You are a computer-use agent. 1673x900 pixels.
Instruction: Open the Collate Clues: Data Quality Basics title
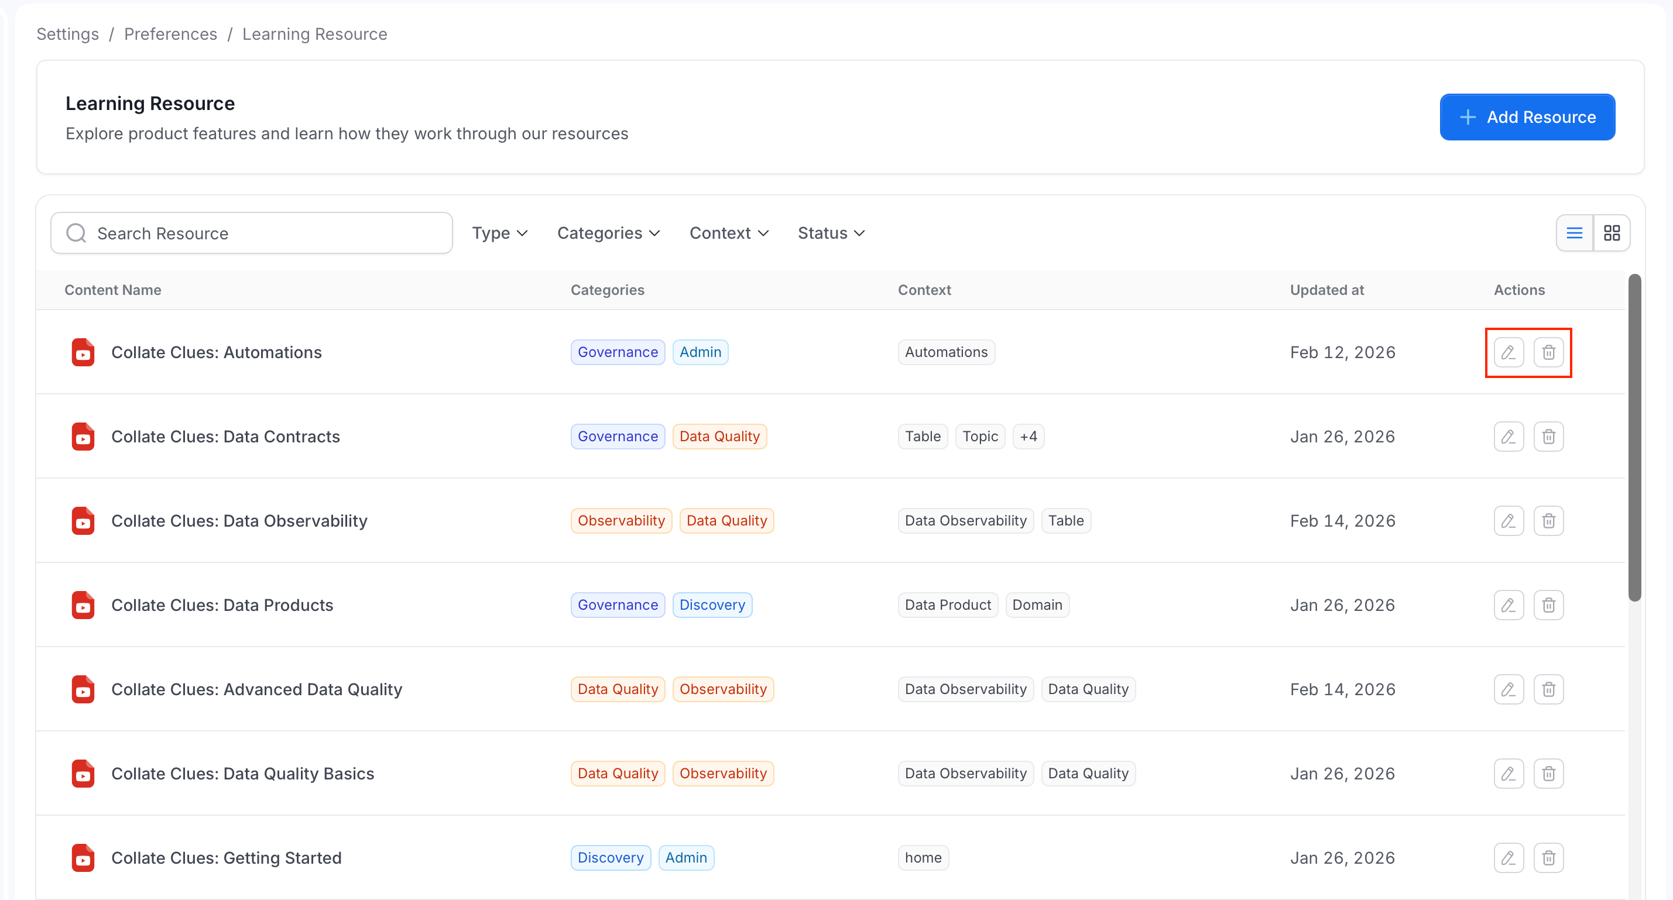coord(242,774)
